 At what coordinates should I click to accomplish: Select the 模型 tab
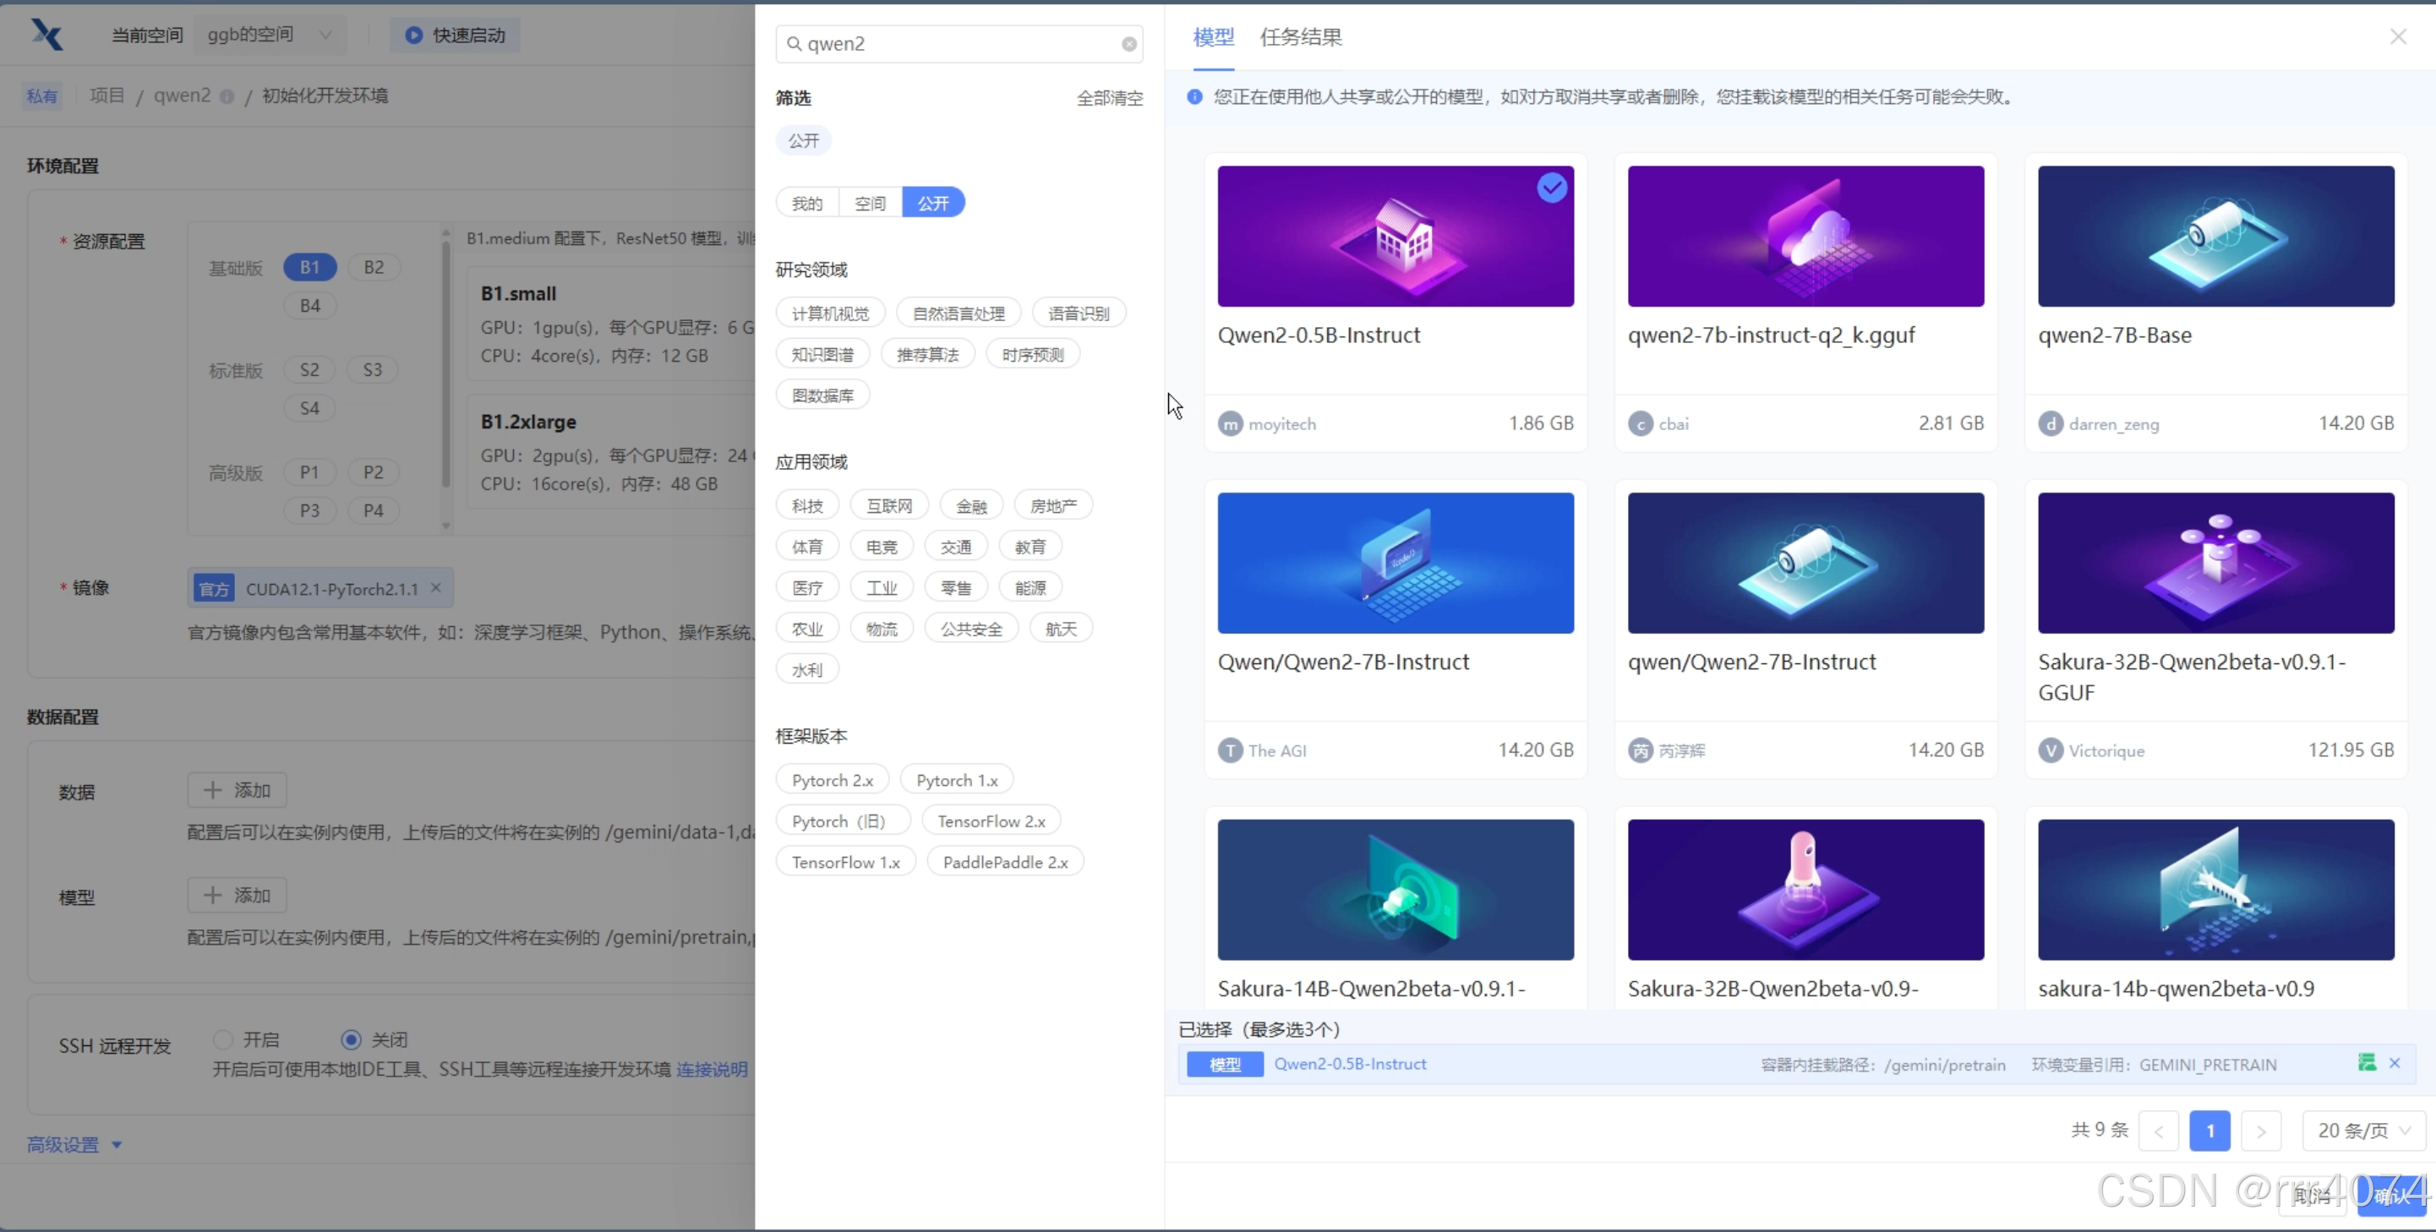pos(1213,38)
